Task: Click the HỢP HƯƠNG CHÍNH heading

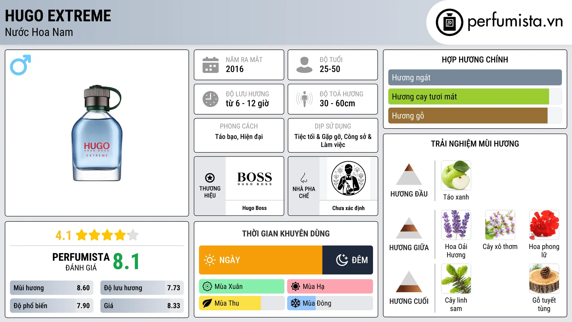Action: [475, 60]
